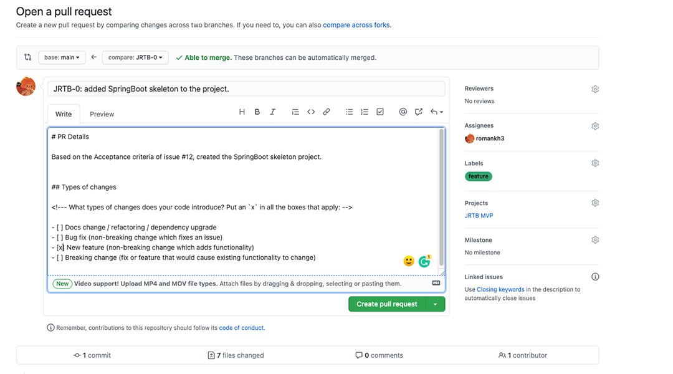The height and width of the screenshot is (374, 673).
Task: Open the Projects gear settings
Action: [x=595, y=203]
